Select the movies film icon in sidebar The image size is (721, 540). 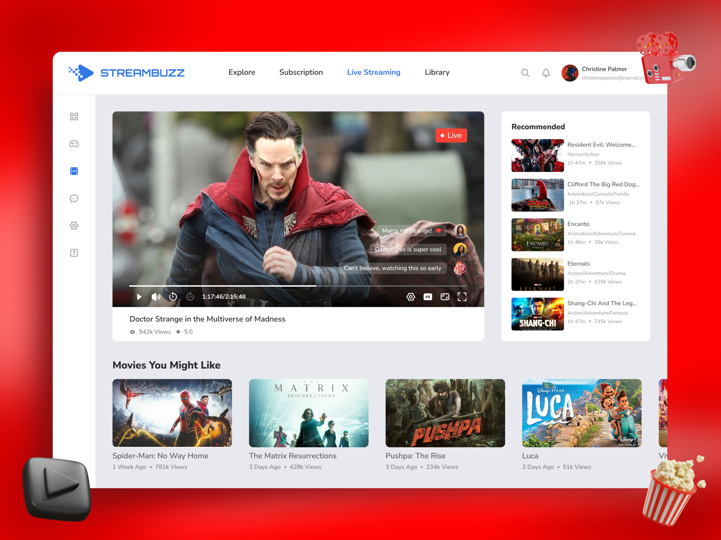74,171
